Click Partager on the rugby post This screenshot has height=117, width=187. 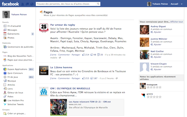[76, 55]
